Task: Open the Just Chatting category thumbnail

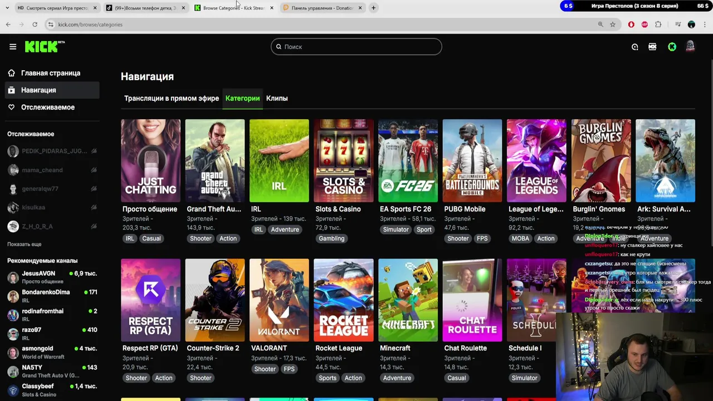Action: 150,160
